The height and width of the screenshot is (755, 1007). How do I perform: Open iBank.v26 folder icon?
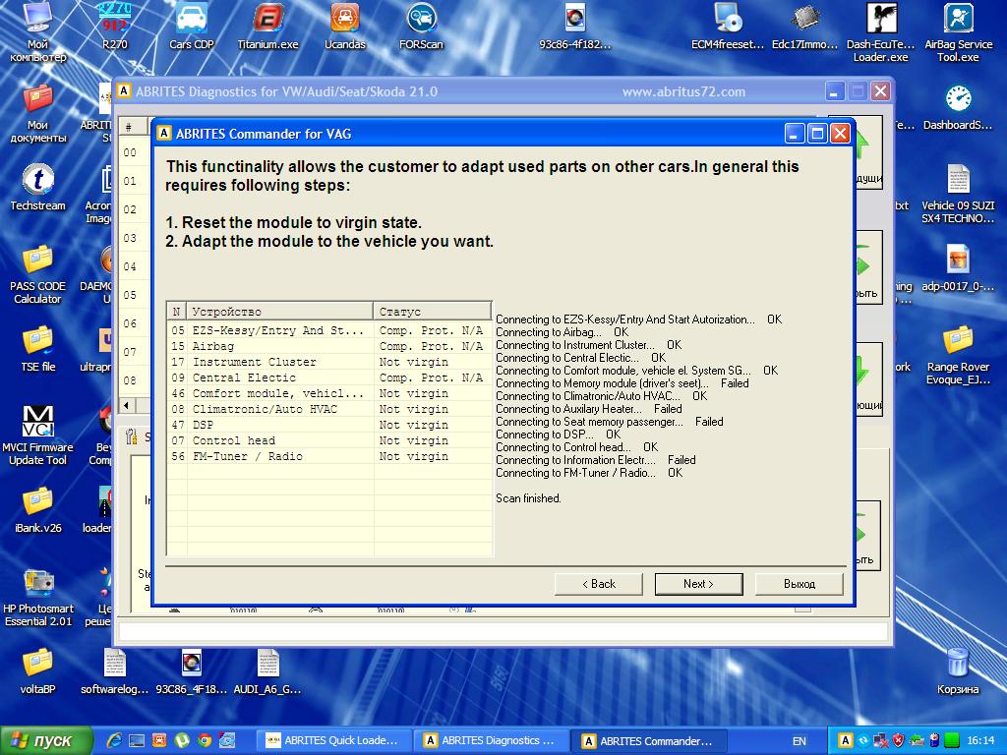(x=38, y=510)
